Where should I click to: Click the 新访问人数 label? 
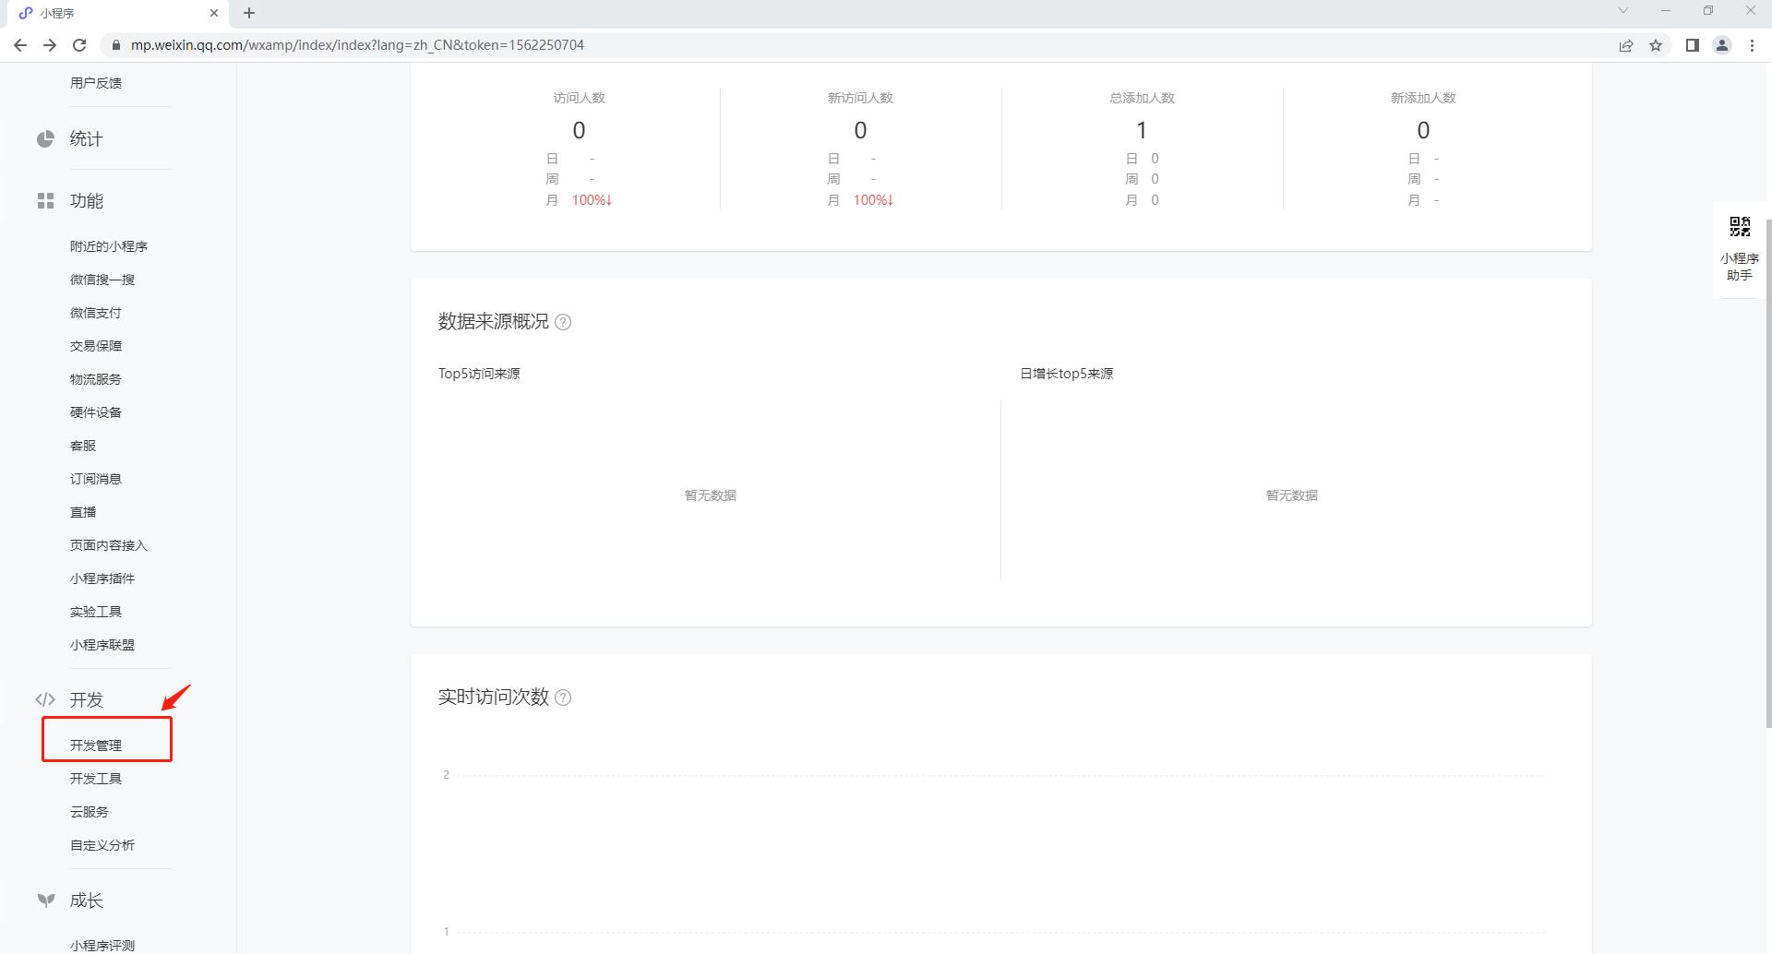tap(860, 98)
